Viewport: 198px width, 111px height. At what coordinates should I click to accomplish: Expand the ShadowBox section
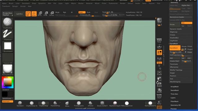point(174,38)
